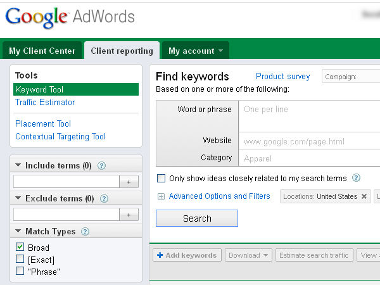Click help icon next to closely related ideas

pyautogui.click(x=356, y=178)
